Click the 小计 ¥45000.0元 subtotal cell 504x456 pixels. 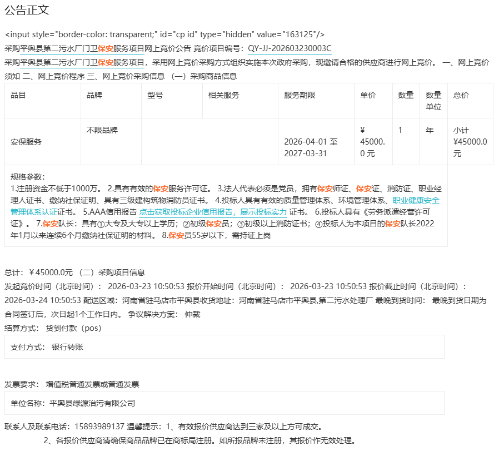pos(470,142)
